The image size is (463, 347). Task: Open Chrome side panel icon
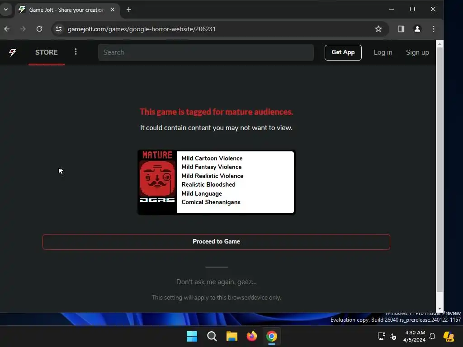[401, 29]
